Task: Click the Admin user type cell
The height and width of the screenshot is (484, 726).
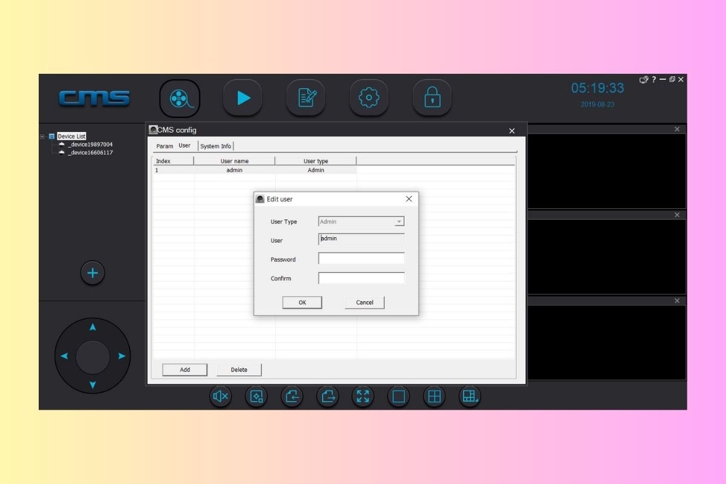Action: click(x=316, y=170)
